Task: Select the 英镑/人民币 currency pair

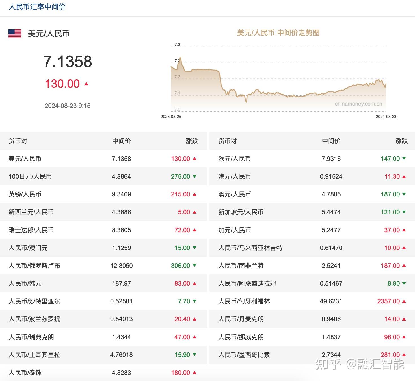Action: (25, 194)
